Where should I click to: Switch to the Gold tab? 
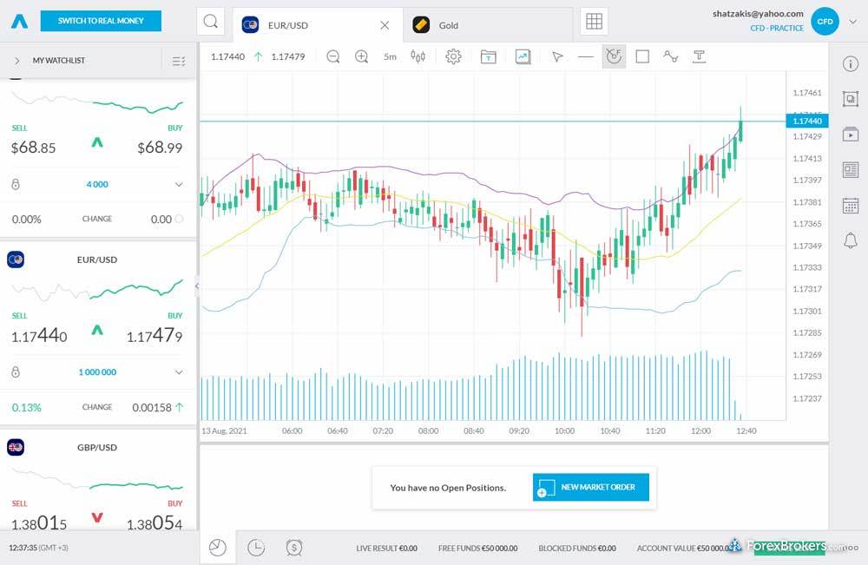(449, 25)
